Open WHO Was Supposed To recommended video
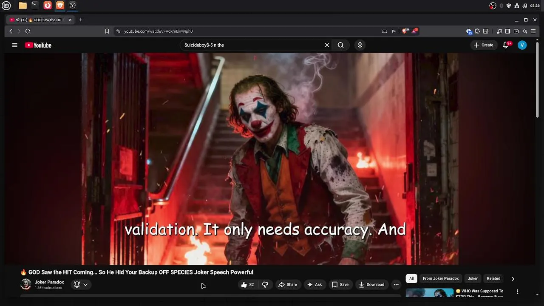 (x=479, y=293)
